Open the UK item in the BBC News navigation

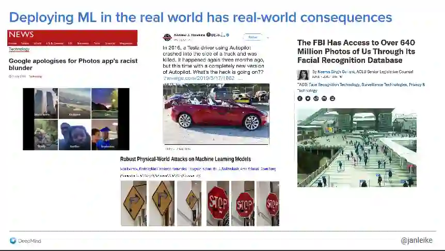(70, 43)
